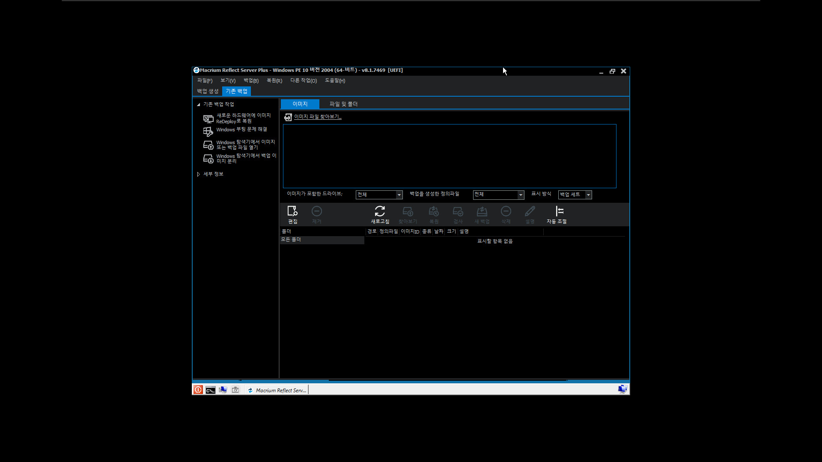
Task: Click Windows 부팅 문제 해결 link
Action: coord(241,130)
